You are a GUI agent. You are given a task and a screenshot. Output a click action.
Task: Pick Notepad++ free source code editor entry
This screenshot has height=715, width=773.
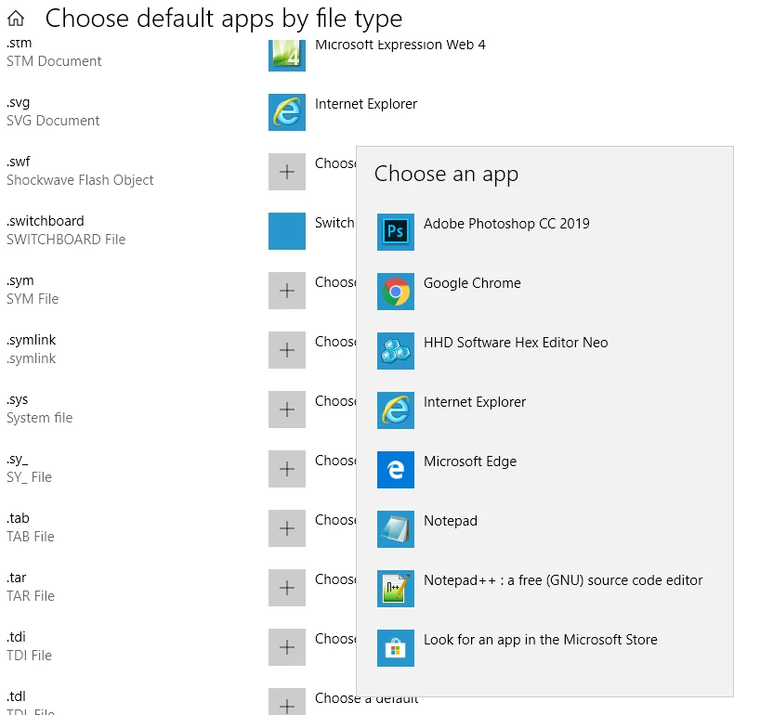click(x=563, y=580)
